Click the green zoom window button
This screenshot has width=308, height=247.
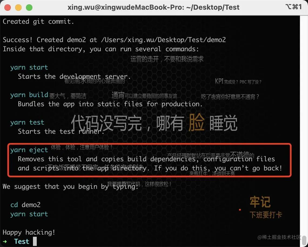(x=29, y=8)
